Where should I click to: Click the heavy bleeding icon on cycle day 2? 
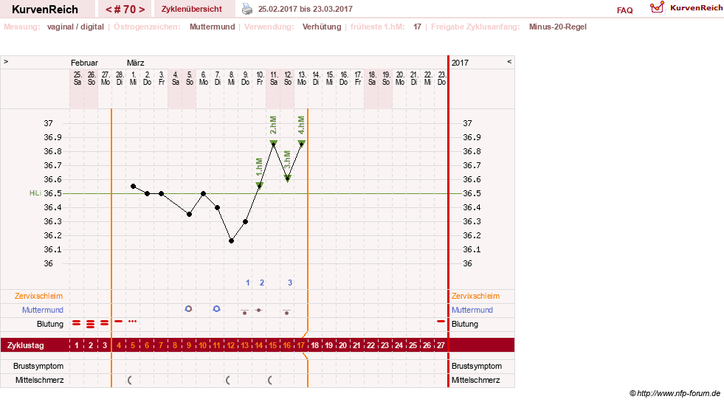point(91,324)
